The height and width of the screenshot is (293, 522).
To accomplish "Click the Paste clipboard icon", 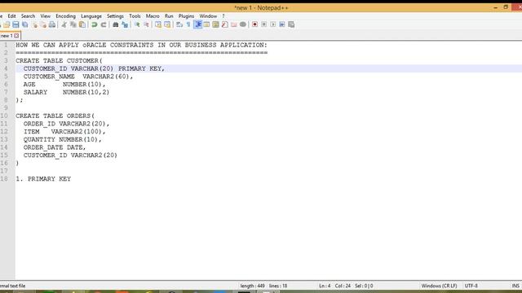I will (x=82, y=24).
